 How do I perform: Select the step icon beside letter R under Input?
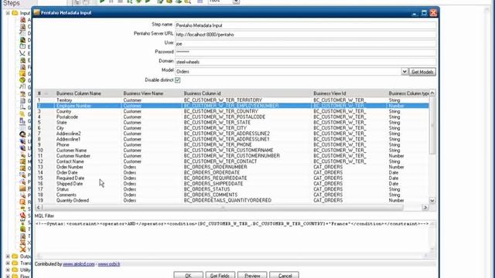tap(22, 202)
